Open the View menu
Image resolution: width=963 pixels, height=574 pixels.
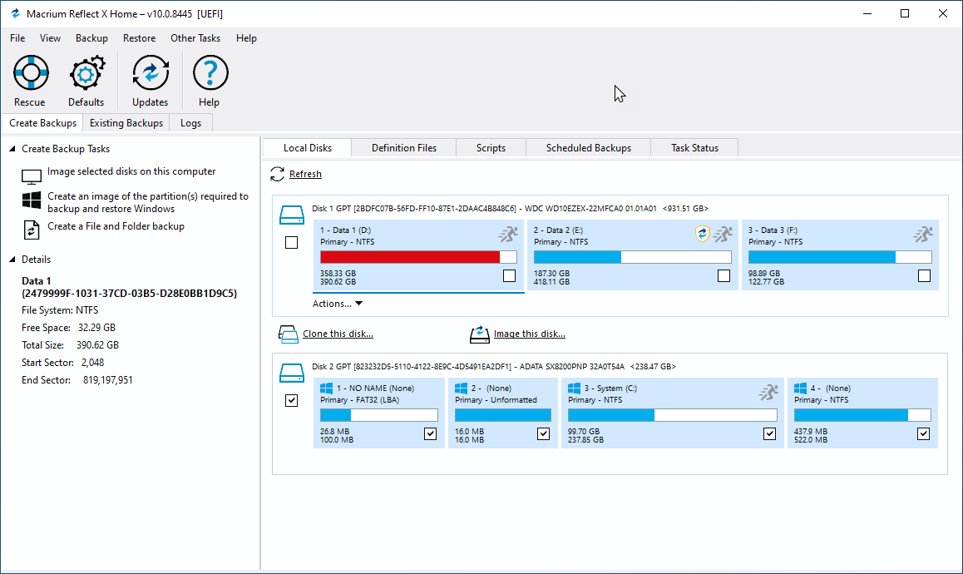[x=51, y=38]
